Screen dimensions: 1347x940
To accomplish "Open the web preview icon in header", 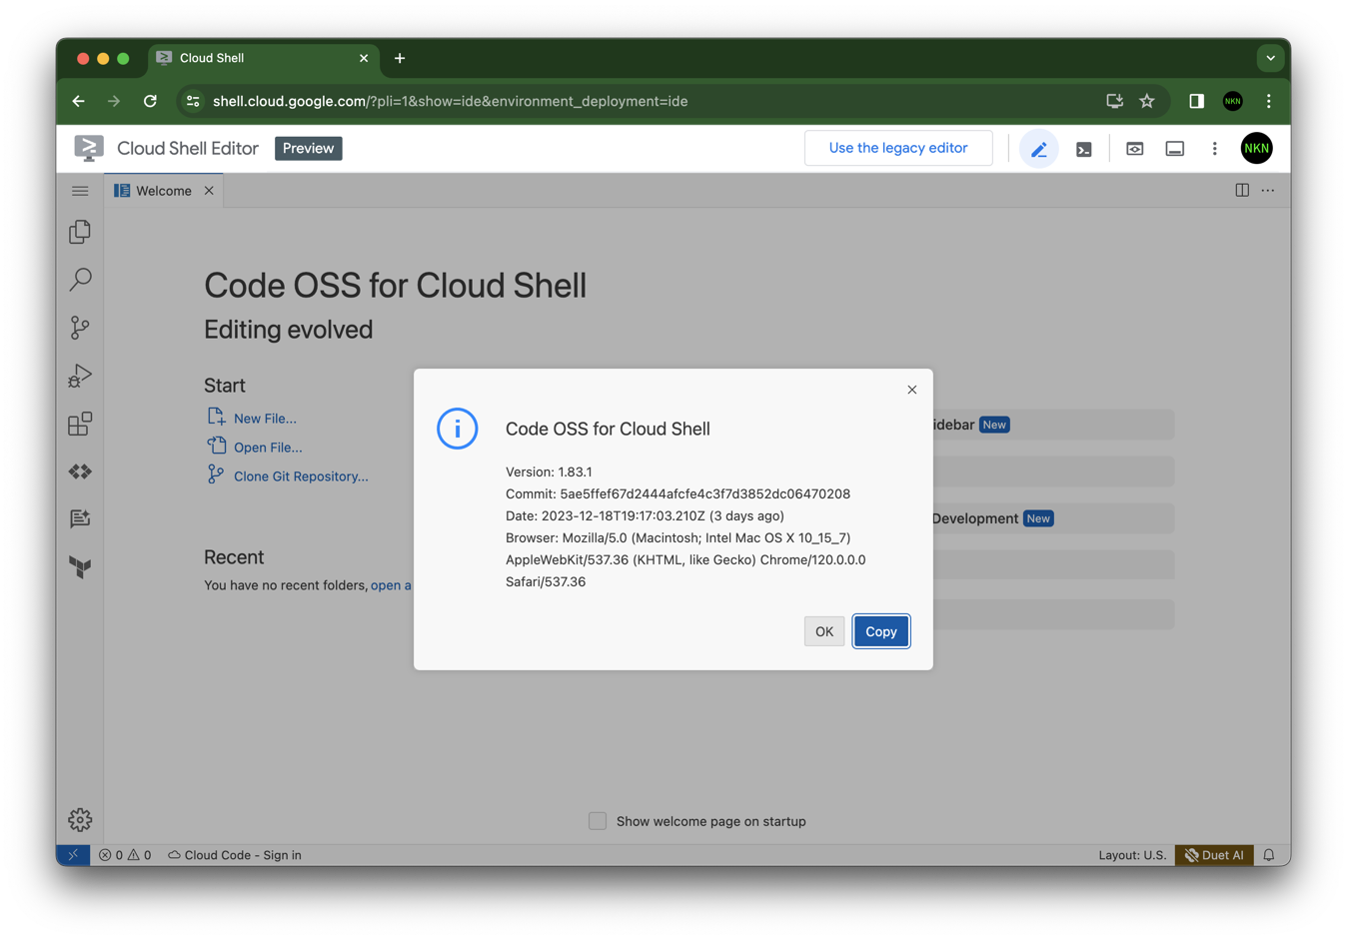I will 1135,149.
